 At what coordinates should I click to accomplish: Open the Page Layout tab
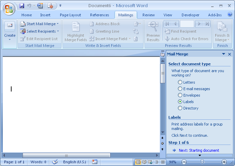70,15
